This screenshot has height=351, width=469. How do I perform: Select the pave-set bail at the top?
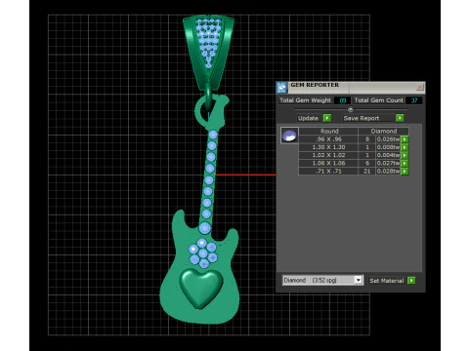pos(208,52)
